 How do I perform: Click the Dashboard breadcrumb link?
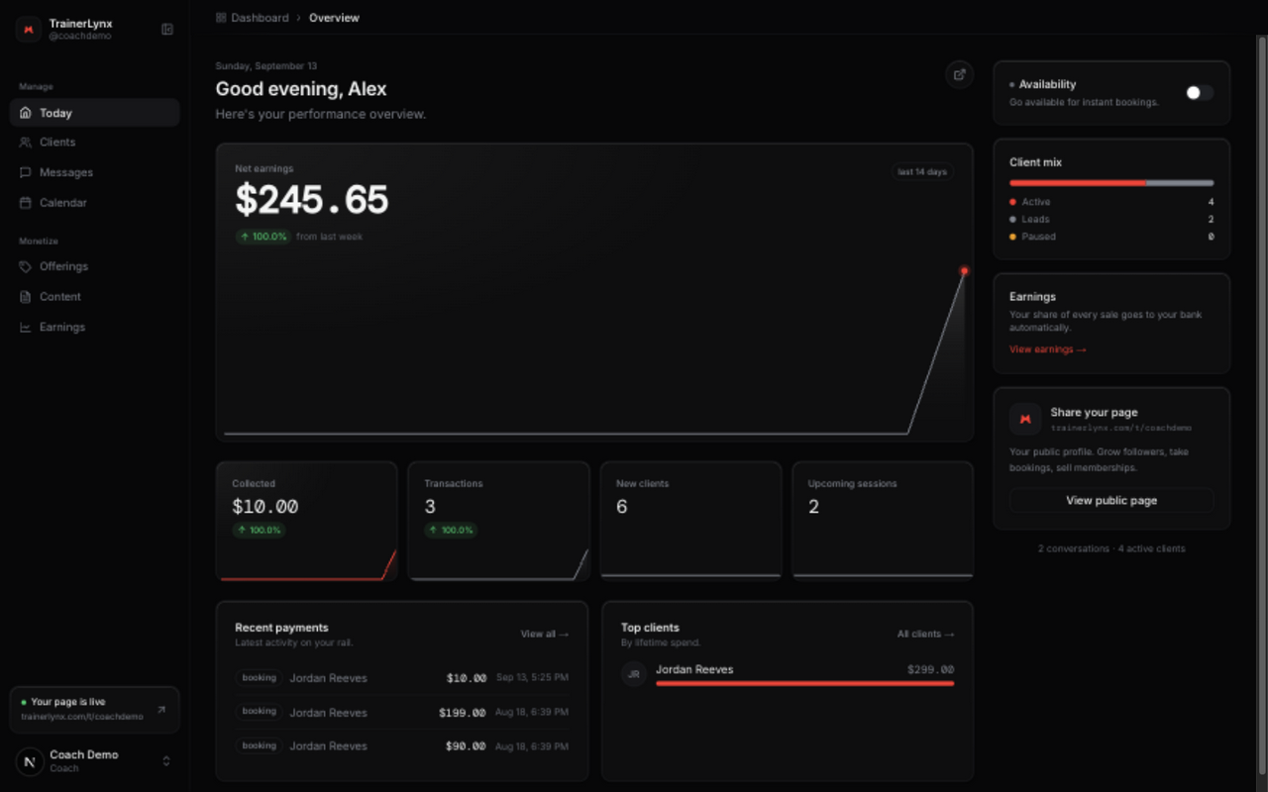[260, 18]
